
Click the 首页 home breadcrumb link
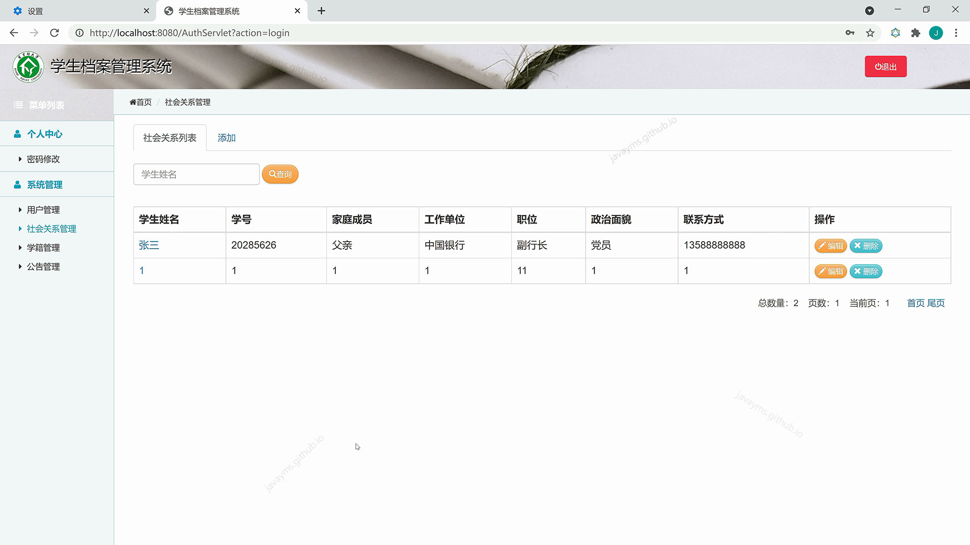click(140, 102)
